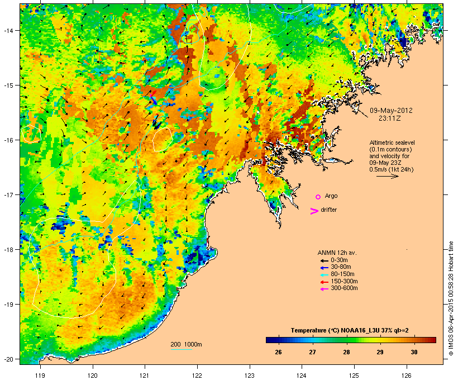Image resolution: width=458 pixels, height=380 pixels.
Task: Click the cyan 80-150m arrow icon
Action: 324,275
